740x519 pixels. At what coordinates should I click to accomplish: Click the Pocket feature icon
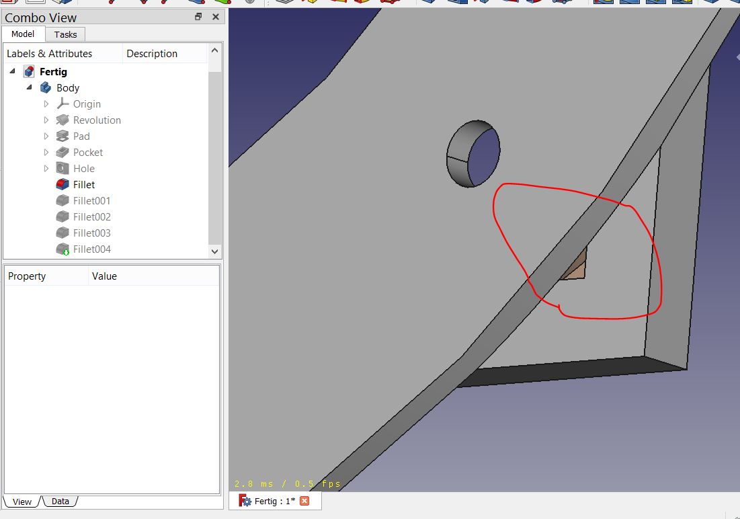63,152
